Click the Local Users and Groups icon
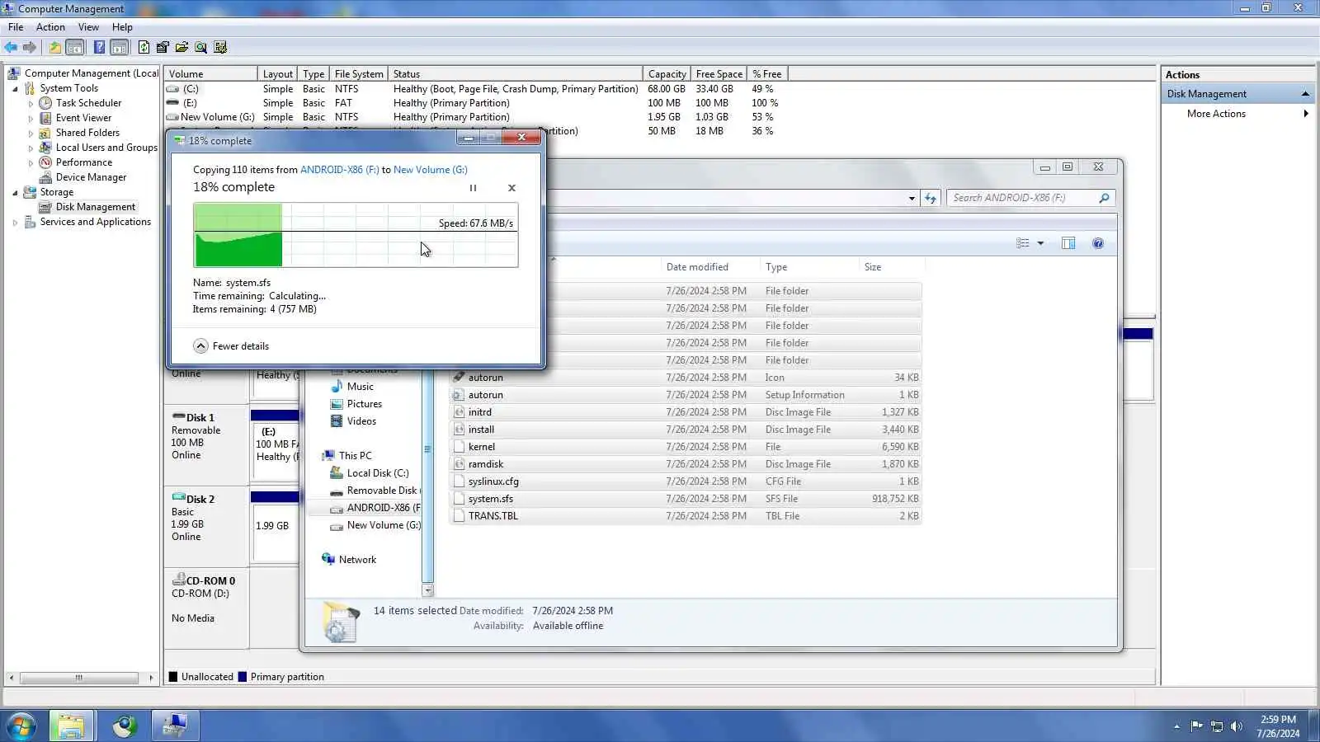Viewport: 1320px width, 742px height. click(x=45, y=148)
